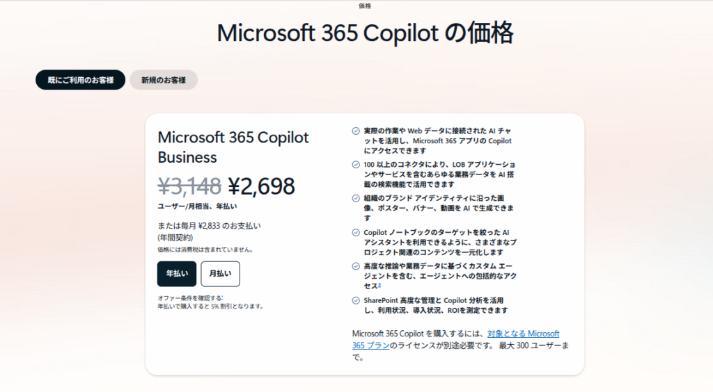Choose the 年払い billing option
The image size is (713, 392).
coord(177,274)
